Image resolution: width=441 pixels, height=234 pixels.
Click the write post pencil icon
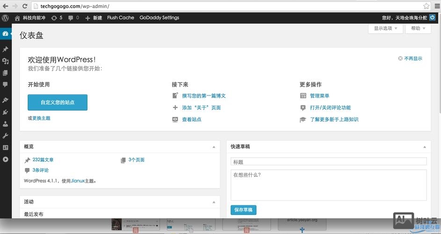175,95
